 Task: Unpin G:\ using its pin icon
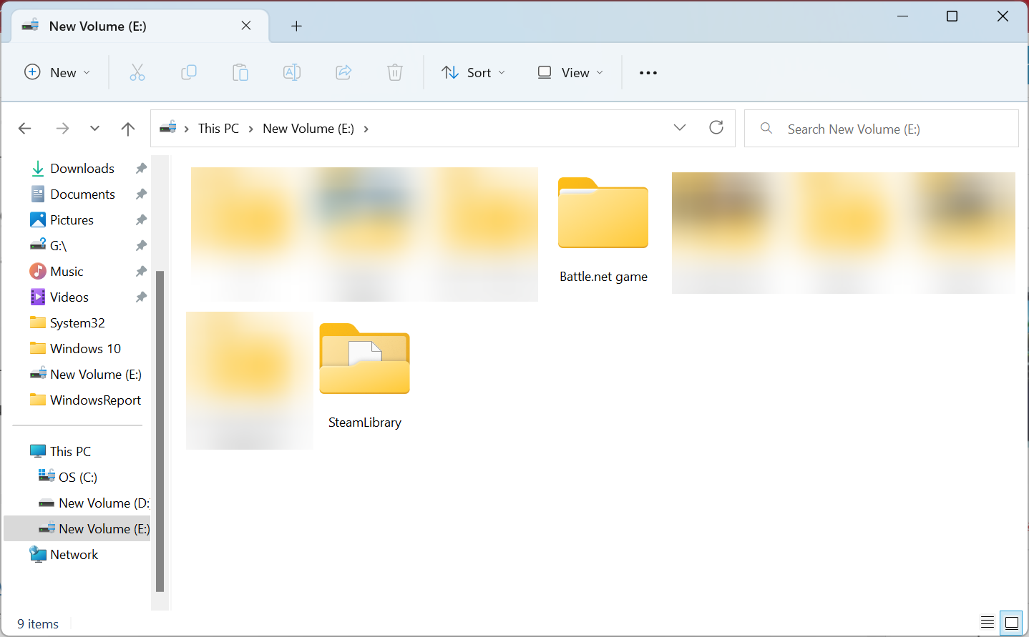[x=141, y=246]
